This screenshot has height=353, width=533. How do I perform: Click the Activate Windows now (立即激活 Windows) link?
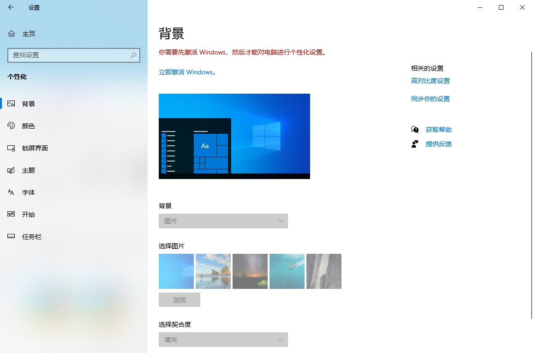tap(187, 72)
